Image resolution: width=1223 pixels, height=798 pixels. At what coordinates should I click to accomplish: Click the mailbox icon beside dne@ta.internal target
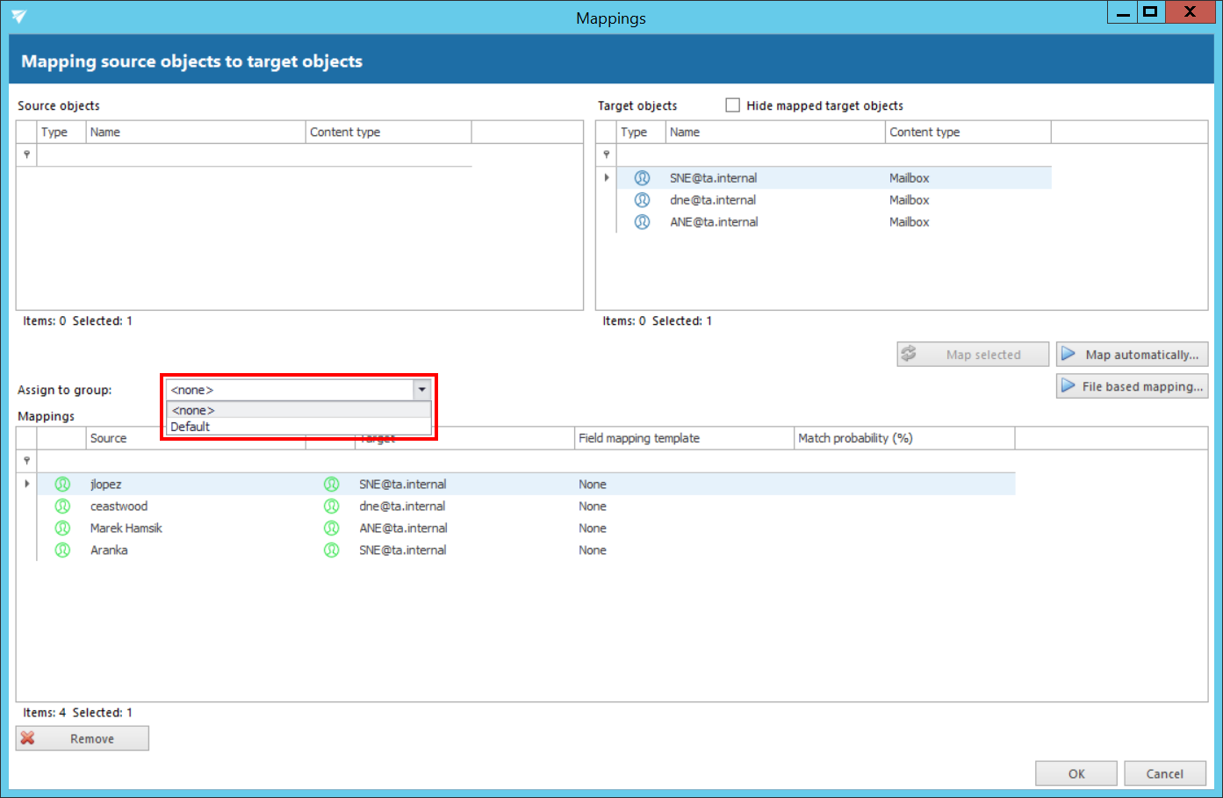[x=642, y=200]
